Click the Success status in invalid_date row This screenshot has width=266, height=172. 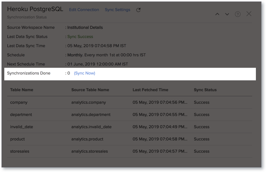(x=202, y=127)
